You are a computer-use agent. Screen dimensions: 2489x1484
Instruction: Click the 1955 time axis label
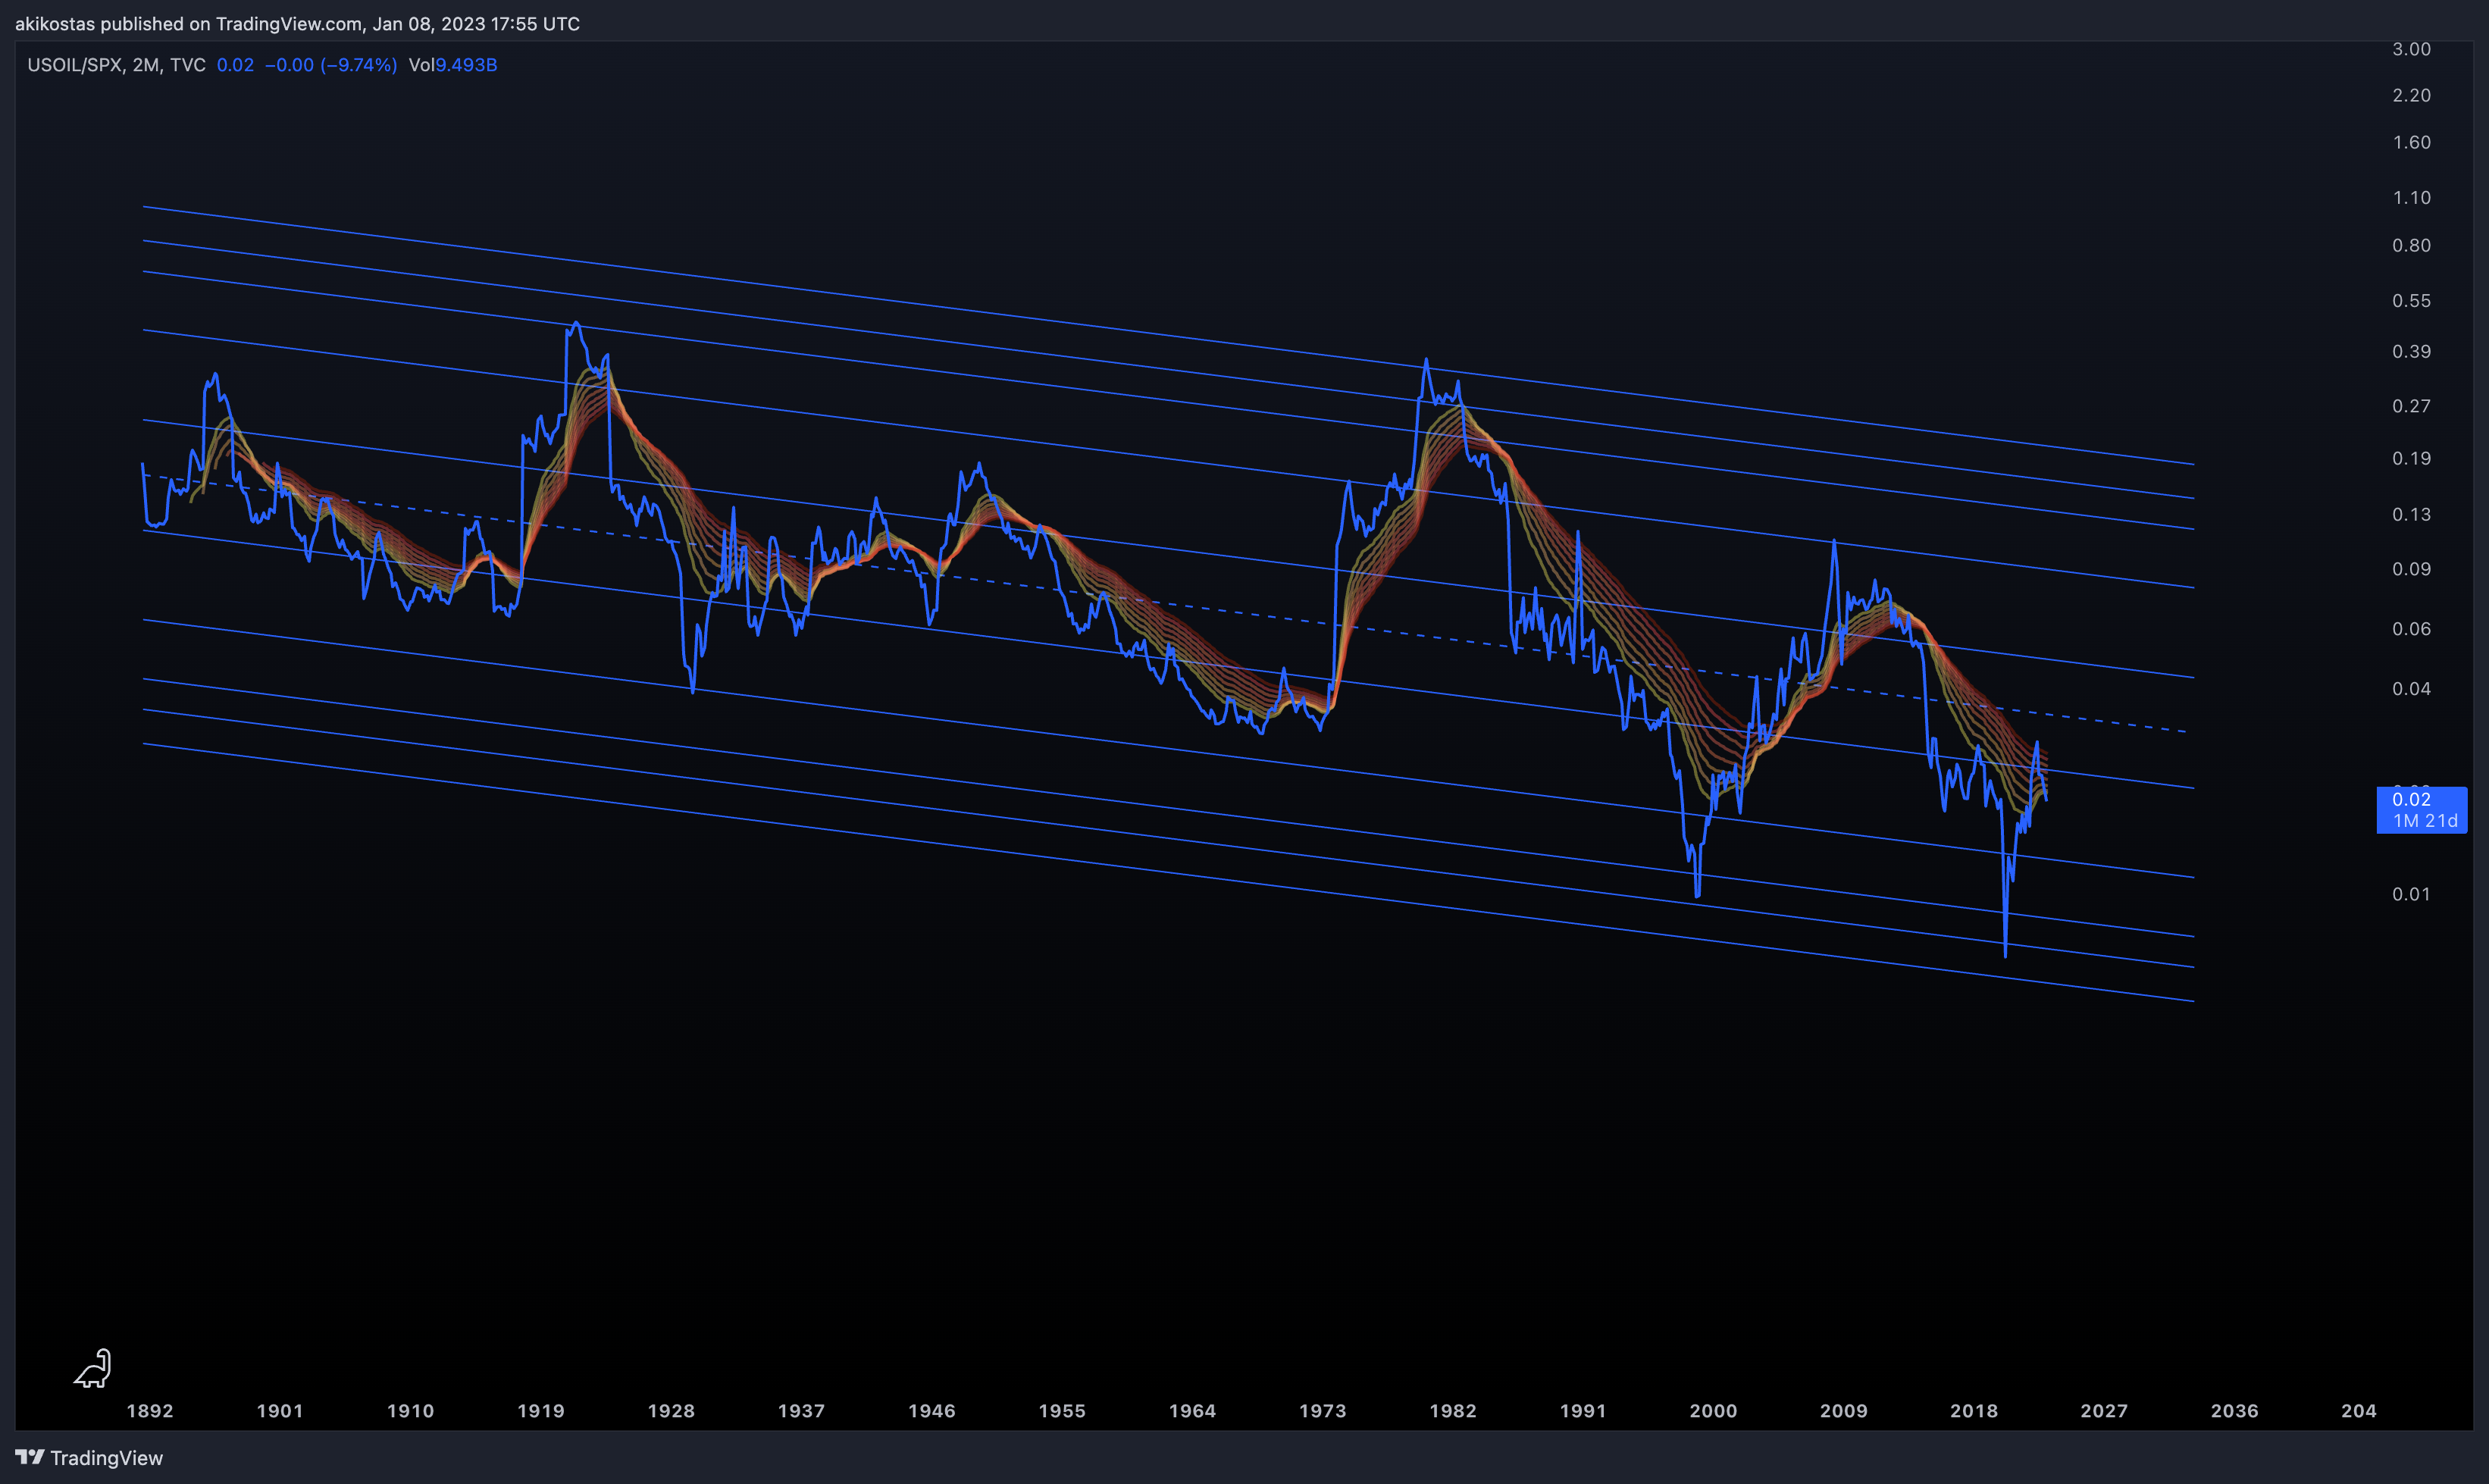click(x=1062, y=1411)
